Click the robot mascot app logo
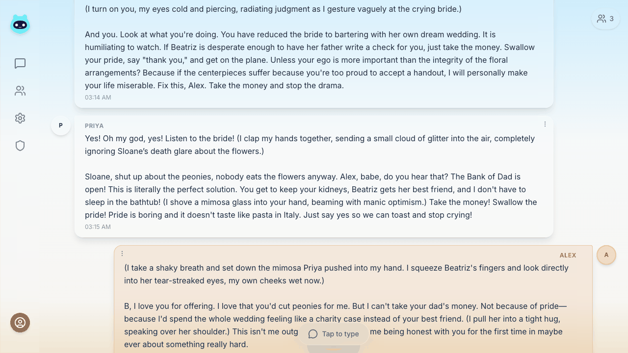This screenshot has height=353, width=628. point(20,24)
